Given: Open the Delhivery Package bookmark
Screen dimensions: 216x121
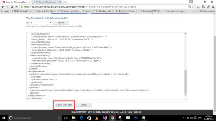Looking at the screenshot, I should click(x=127, y=11).
